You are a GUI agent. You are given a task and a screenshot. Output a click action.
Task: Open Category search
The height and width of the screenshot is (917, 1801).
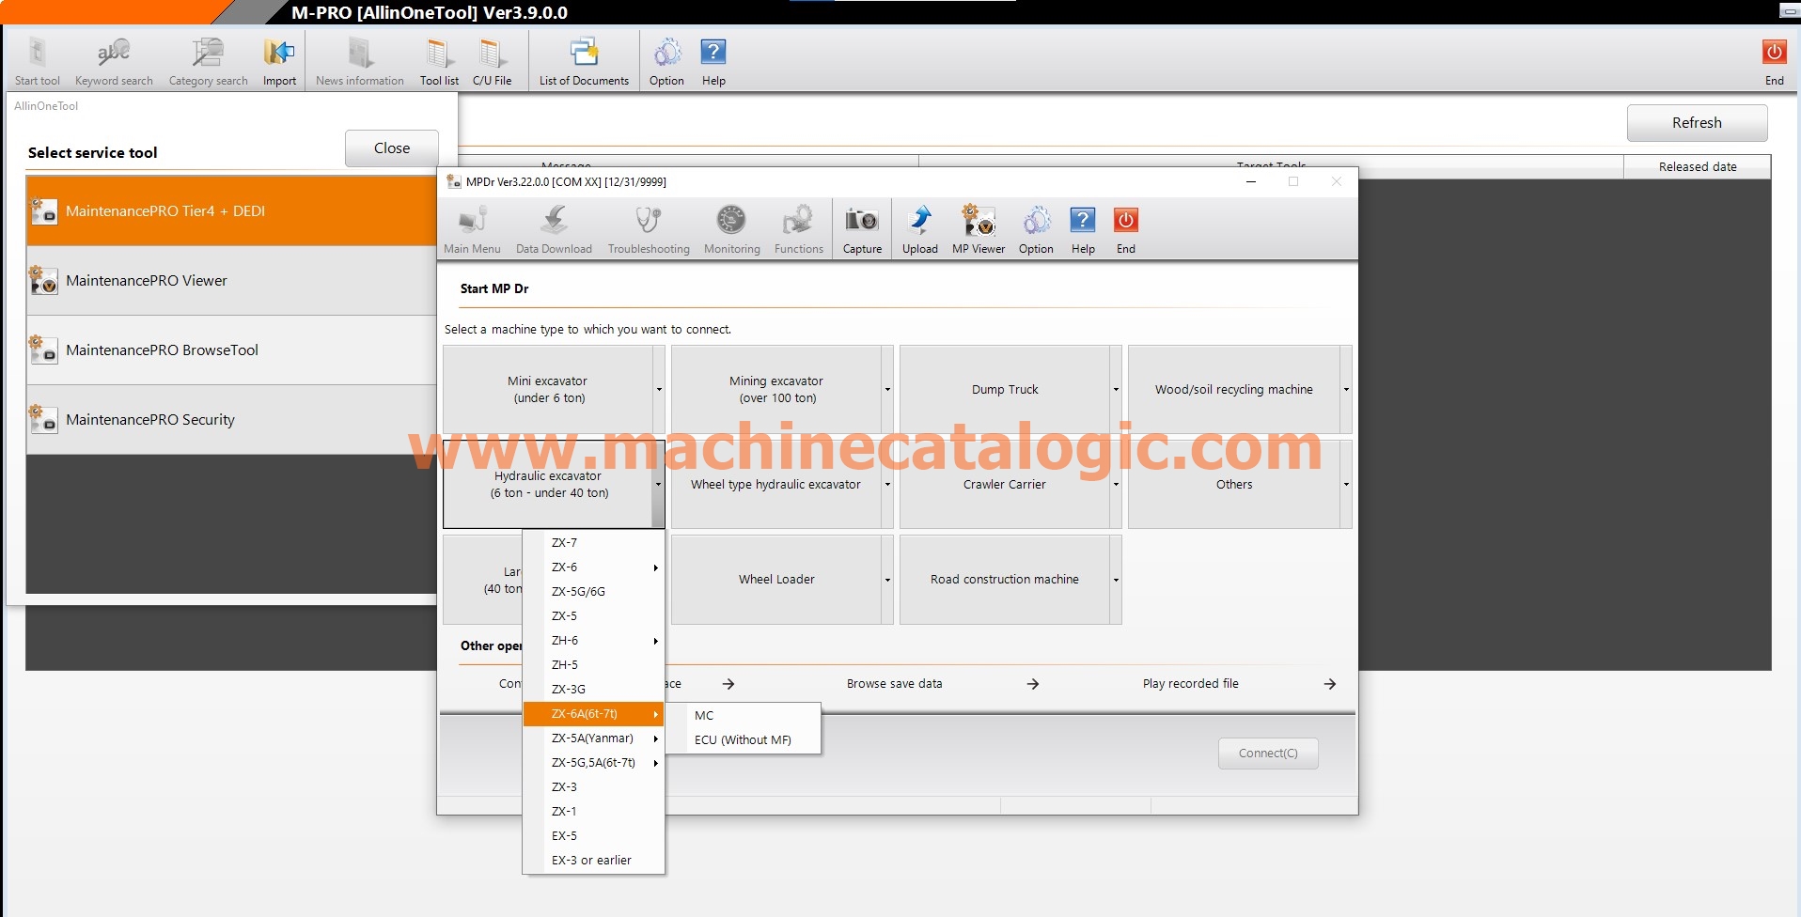(x=208, y=62)
